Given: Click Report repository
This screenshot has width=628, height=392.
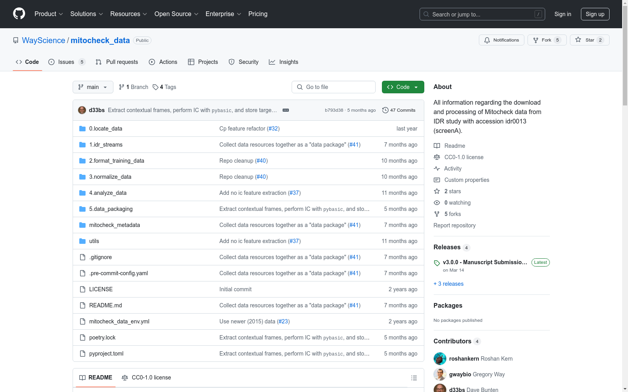Looking at the screenshot, I should click(455, 225).
